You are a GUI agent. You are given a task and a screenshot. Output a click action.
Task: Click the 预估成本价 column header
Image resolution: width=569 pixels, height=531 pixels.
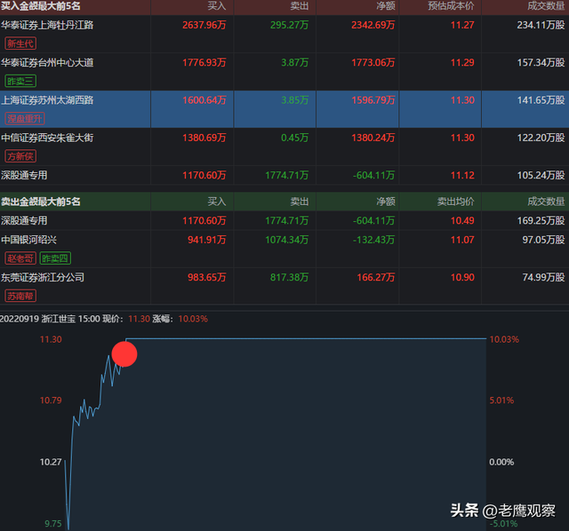451,6
